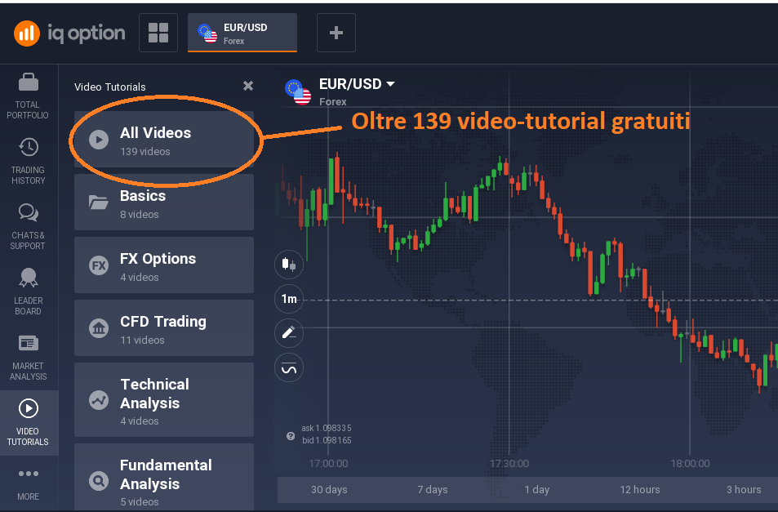Open Chats & Support in the sidebar

point(29,227)
